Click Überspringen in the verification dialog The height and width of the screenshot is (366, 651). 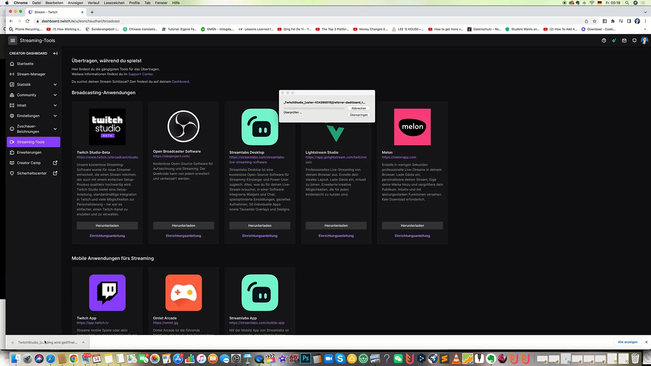(x=358, y=115)
